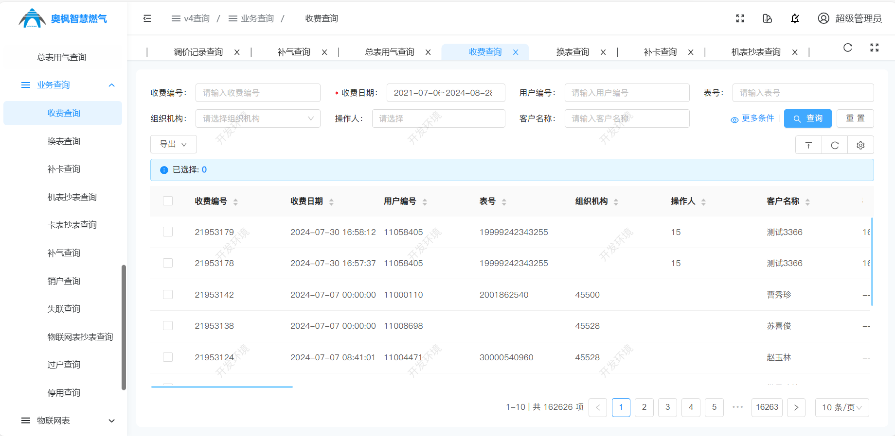Select the row 21953178 checkbox

pyautogui.click(x=168, y=263)
